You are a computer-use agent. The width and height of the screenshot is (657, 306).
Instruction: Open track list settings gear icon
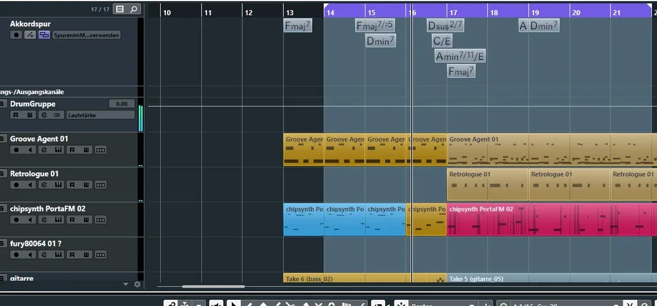pyautogui.click(x=137, y=284)
